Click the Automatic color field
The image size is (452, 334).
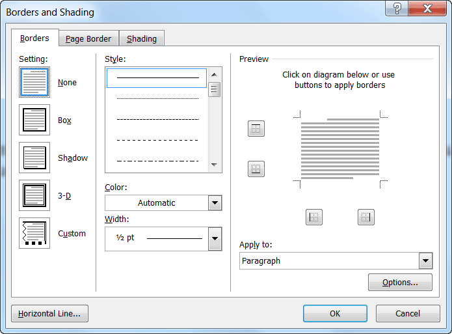[157, 203]
